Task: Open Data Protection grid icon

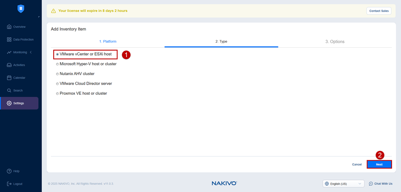Action: [9, 40]
